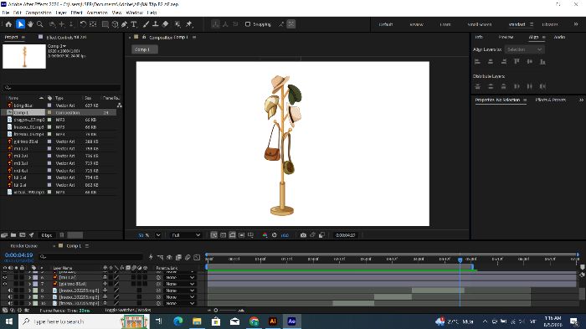Select the Rectangle shape tool
Screen dimensions: 586x329
click(x=105, y=24)
